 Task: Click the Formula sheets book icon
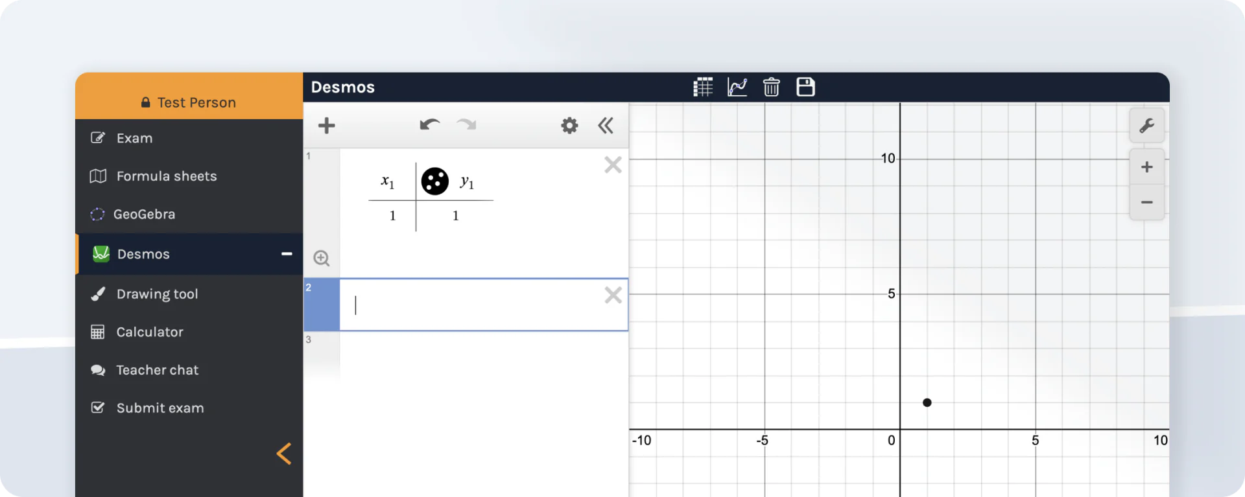pos(98,176)
